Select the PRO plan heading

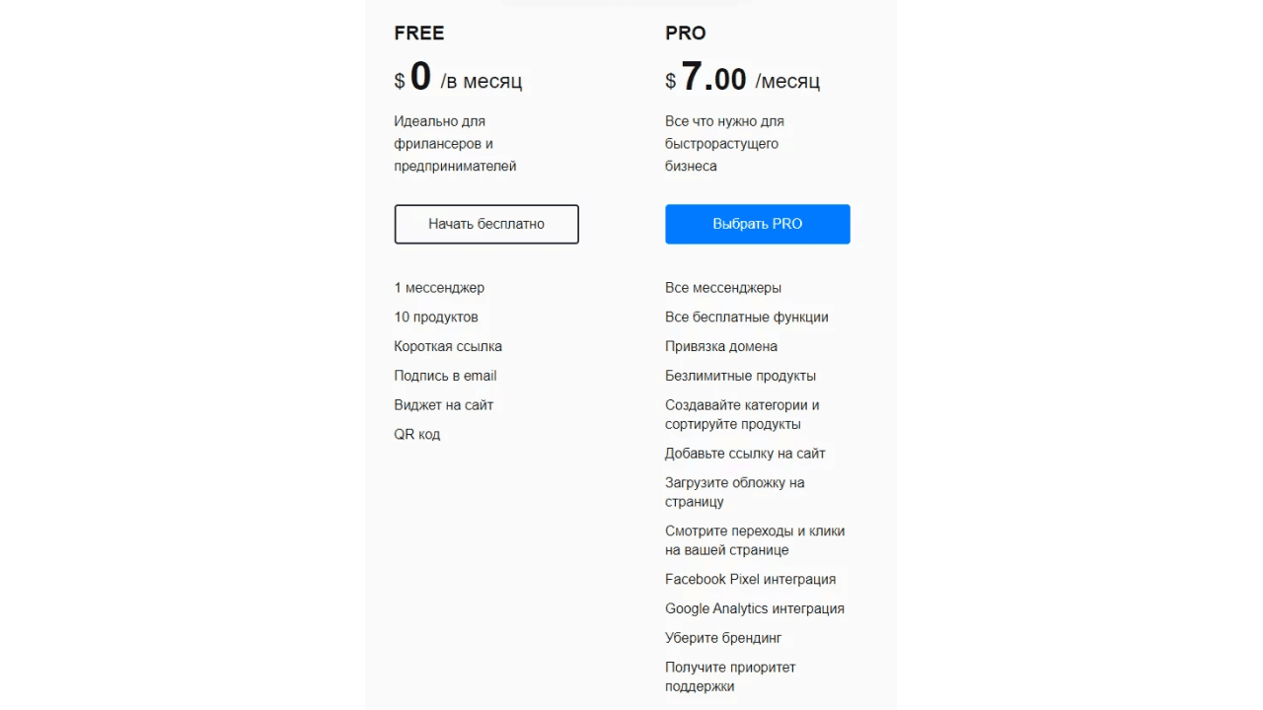click(x=686, y=34)
